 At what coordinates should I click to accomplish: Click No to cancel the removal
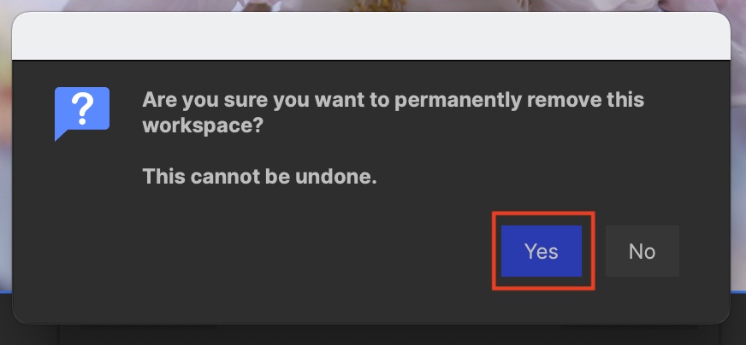(x=642, y=251)
